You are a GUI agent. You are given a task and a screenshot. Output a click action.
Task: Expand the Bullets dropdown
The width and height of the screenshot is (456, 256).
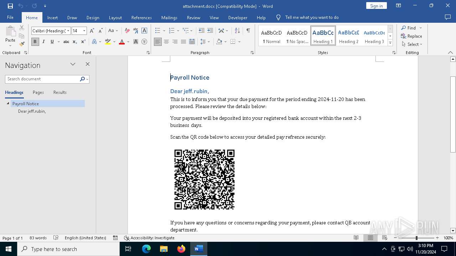(164, 31)
